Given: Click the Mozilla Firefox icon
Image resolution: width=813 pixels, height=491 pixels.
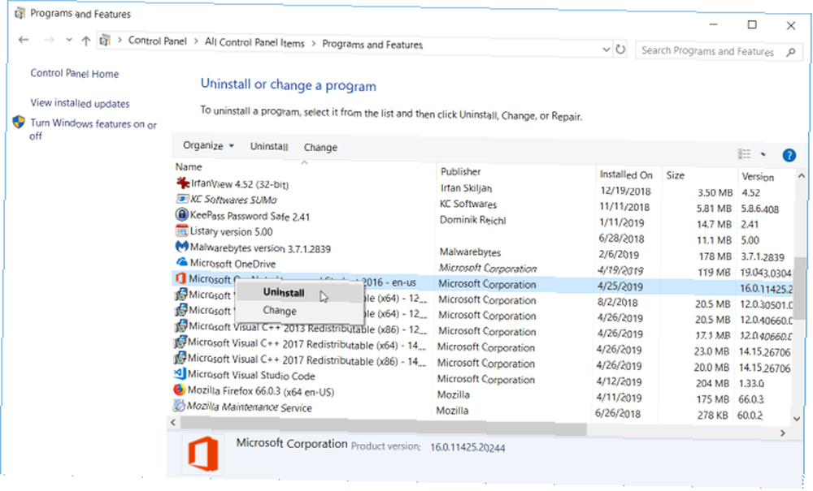Looking at the screenshot, I should 180,390.
